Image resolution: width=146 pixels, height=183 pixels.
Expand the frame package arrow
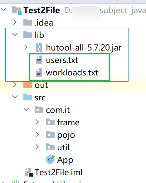(37, 122)
